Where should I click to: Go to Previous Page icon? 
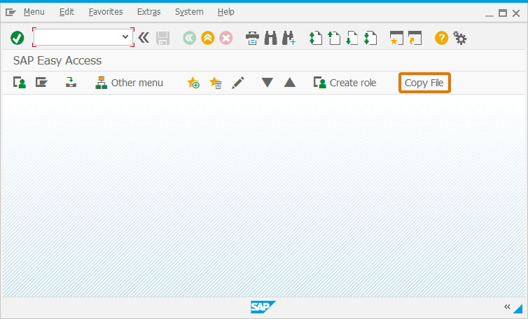pos(334,38)
